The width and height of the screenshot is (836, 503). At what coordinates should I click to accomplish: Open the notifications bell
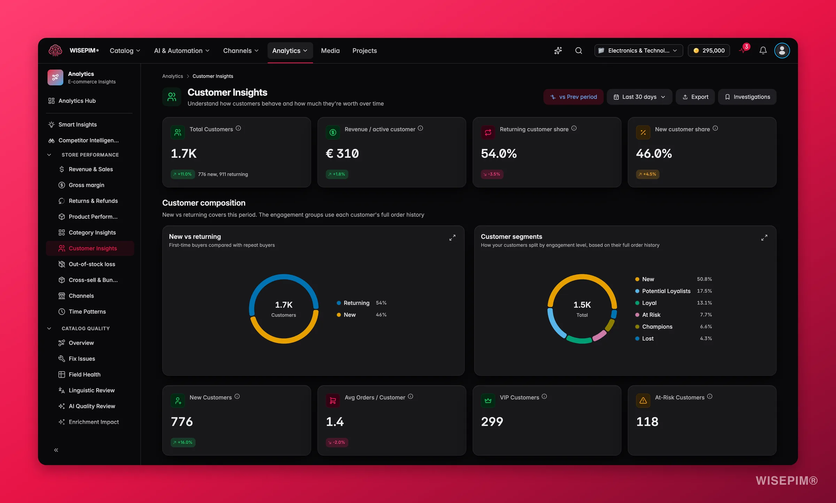coord(763,50)
